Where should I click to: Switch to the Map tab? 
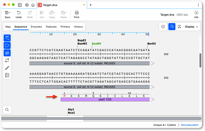pyautogui.click(x=8, y=27)
